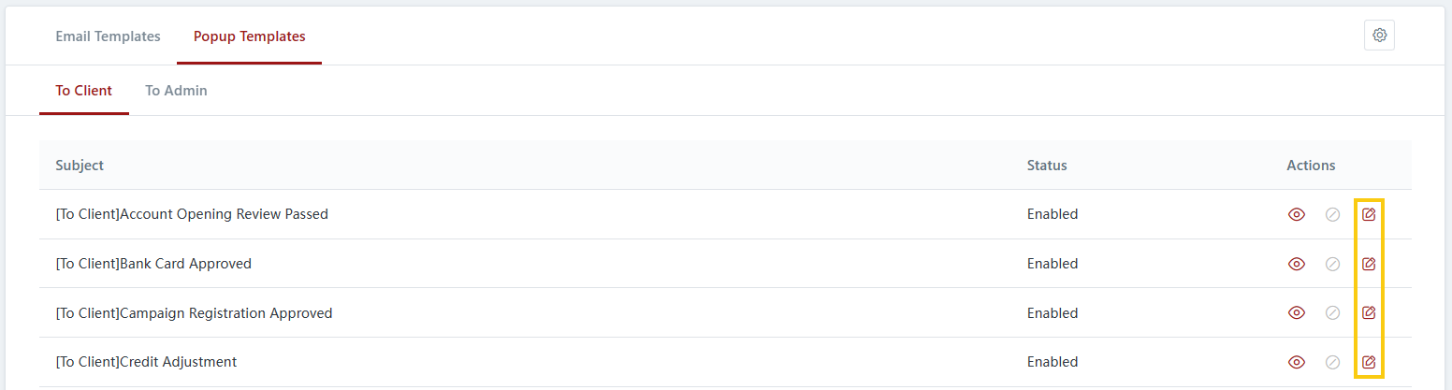
Task: View the Credit Adjustment popup template
Action: point(1297,362)
